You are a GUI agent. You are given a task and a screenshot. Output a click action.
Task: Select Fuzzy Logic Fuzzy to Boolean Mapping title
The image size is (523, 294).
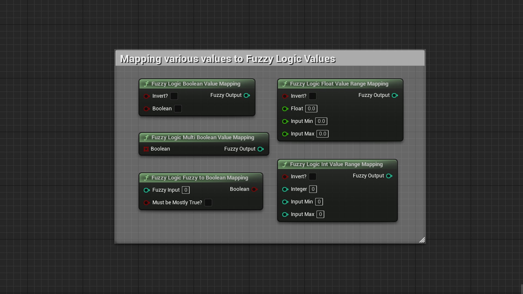[x=200, y=178]
